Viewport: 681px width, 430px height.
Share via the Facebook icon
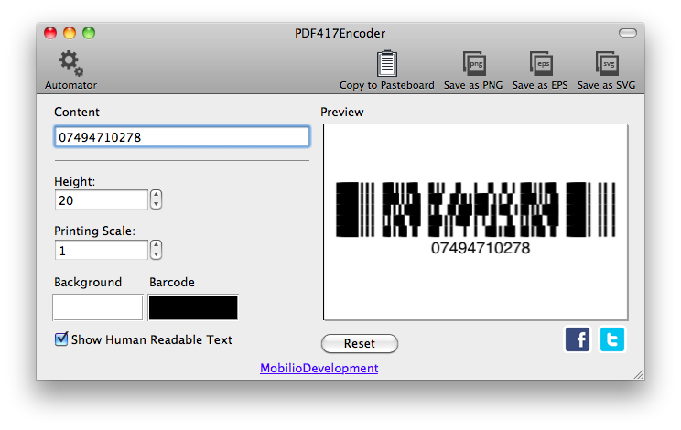pos(578,339)
